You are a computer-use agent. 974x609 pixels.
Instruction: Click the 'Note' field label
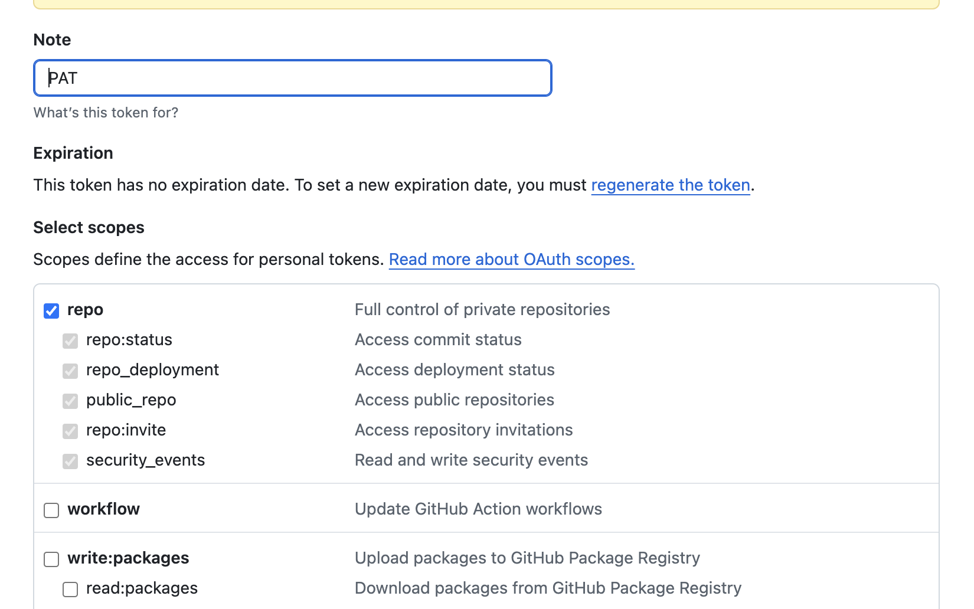point(52,40)
